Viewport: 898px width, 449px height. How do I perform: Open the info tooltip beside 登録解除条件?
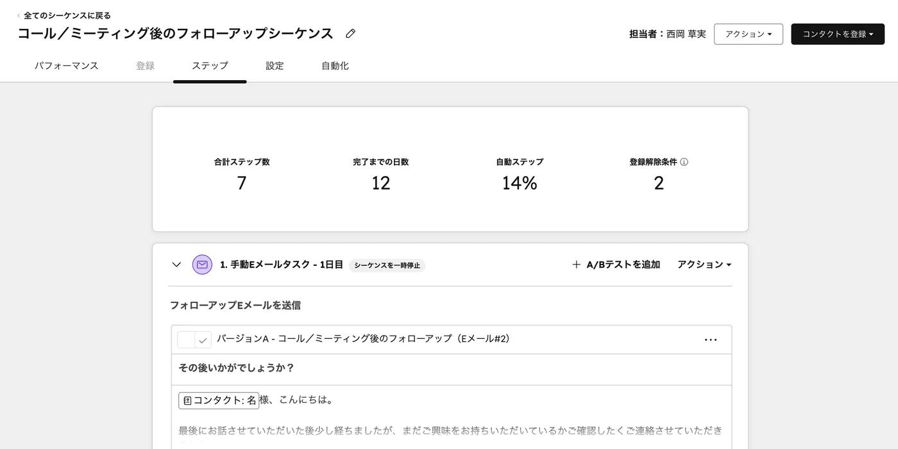pyautogui.click(x=684, y=161)
